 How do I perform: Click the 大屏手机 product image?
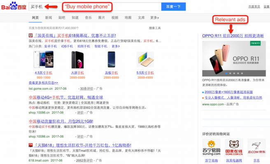(77, 59)
